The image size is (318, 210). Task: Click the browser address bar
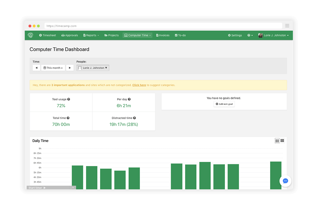tap(163, 26)
